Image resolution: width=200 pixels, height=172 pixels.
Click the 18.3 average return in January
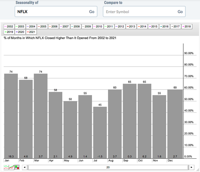click(x=11, y=156)
